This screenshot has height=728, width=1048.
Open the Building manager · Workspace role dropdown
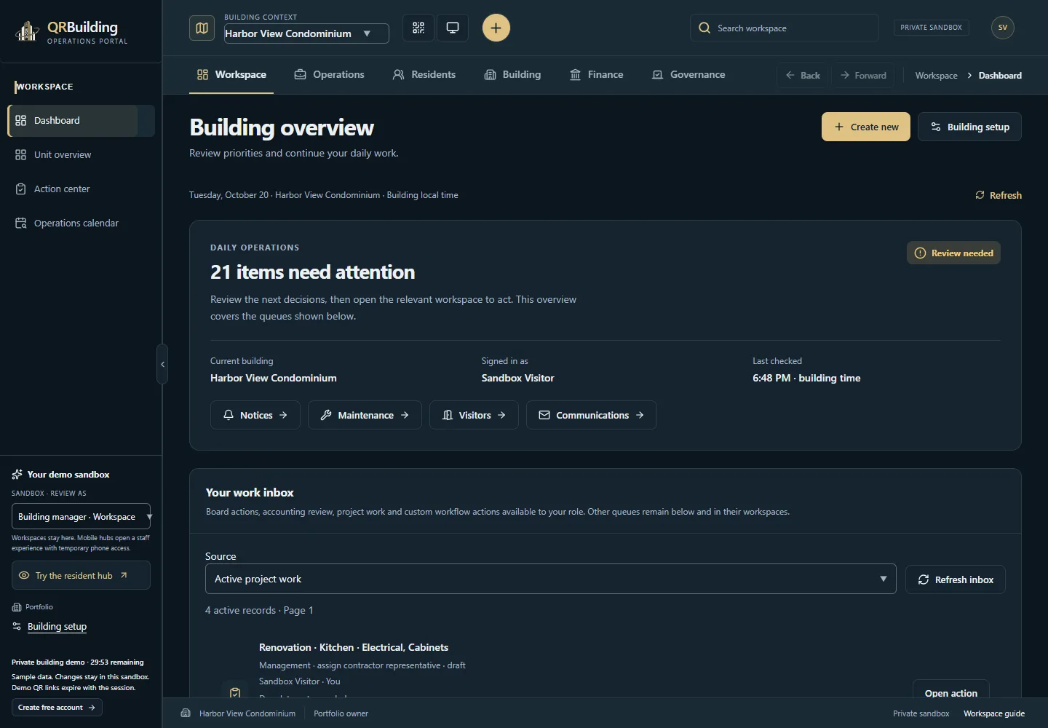(x=81, y=516)
